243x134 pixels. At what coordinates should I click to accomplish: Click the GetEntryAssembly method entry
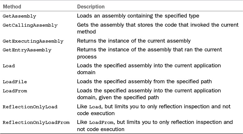point(27,50)
